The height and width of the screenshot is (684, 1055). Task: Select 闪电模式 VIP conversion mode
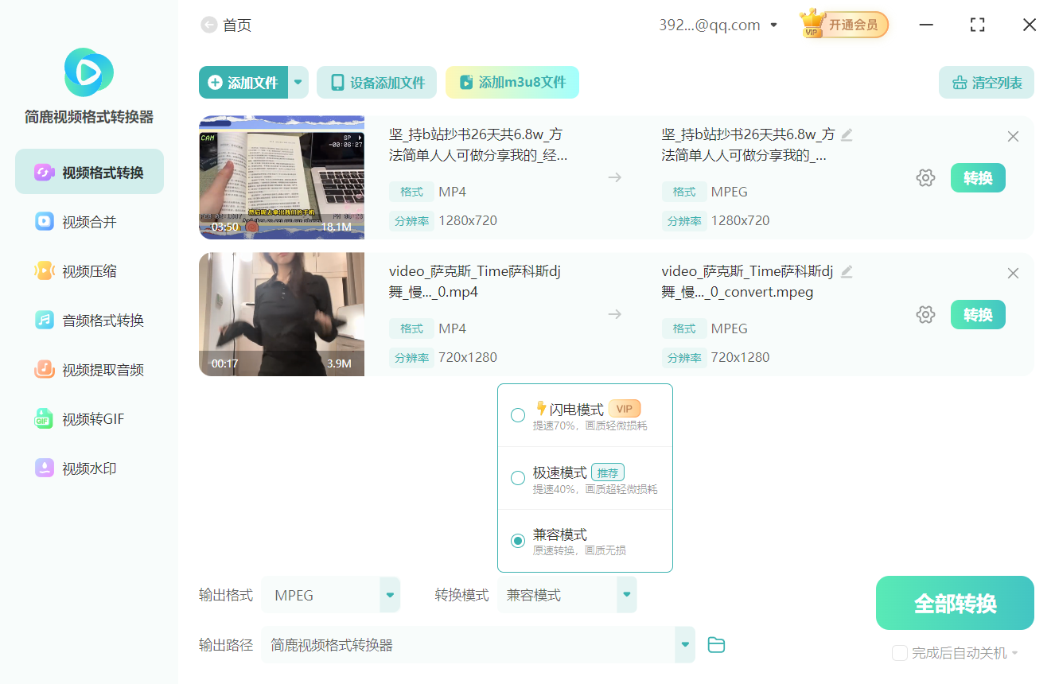click(518, 415)
